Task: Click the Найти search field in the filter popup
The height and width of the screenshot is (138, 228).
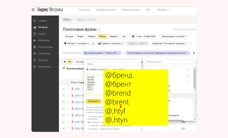Action: click(x=112, y=64)
